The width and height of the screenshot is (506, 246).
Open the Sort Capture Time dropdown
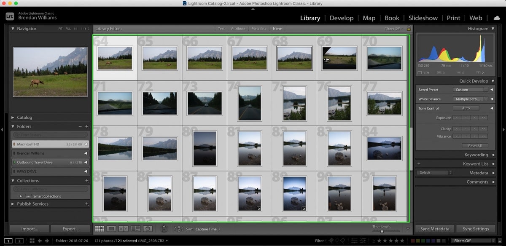click(208, 229)
